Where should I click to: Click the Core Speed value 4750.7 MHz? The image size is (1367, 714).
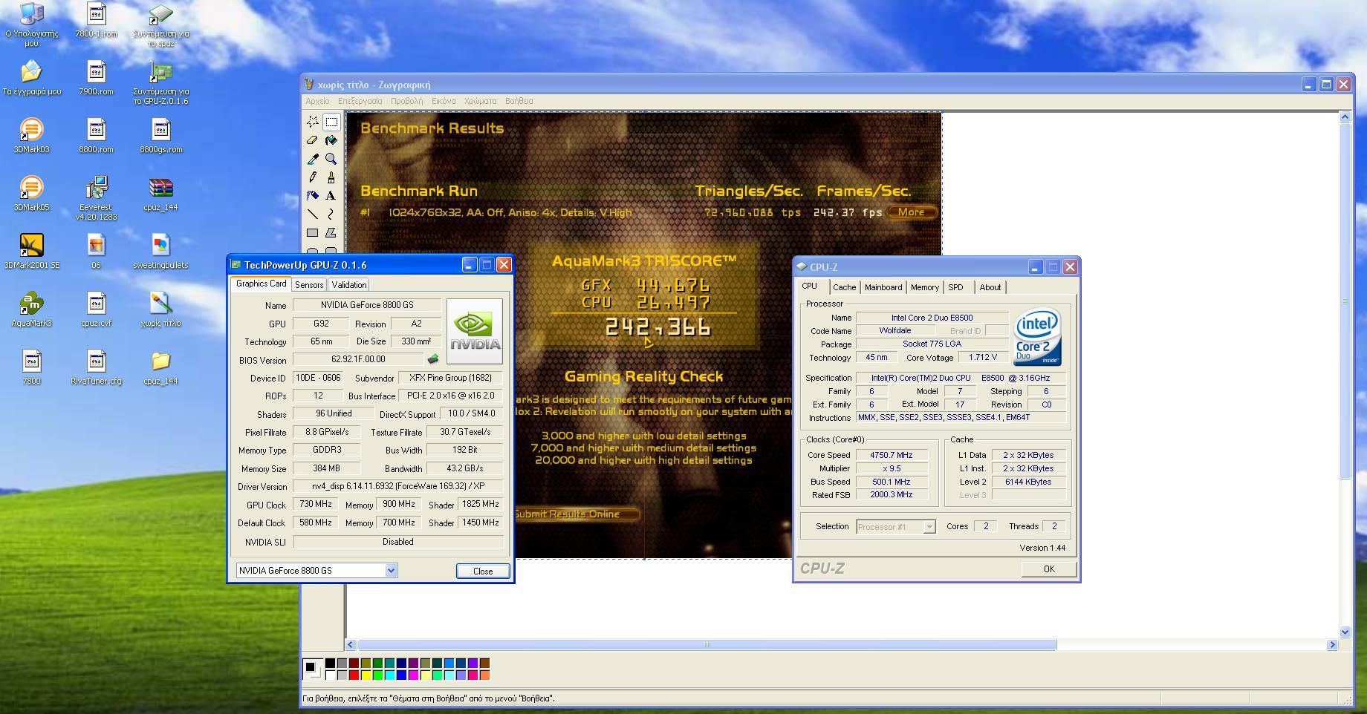[892, 455]
